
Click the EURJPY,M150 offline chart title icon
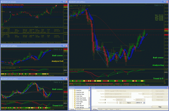click(2, 79)
